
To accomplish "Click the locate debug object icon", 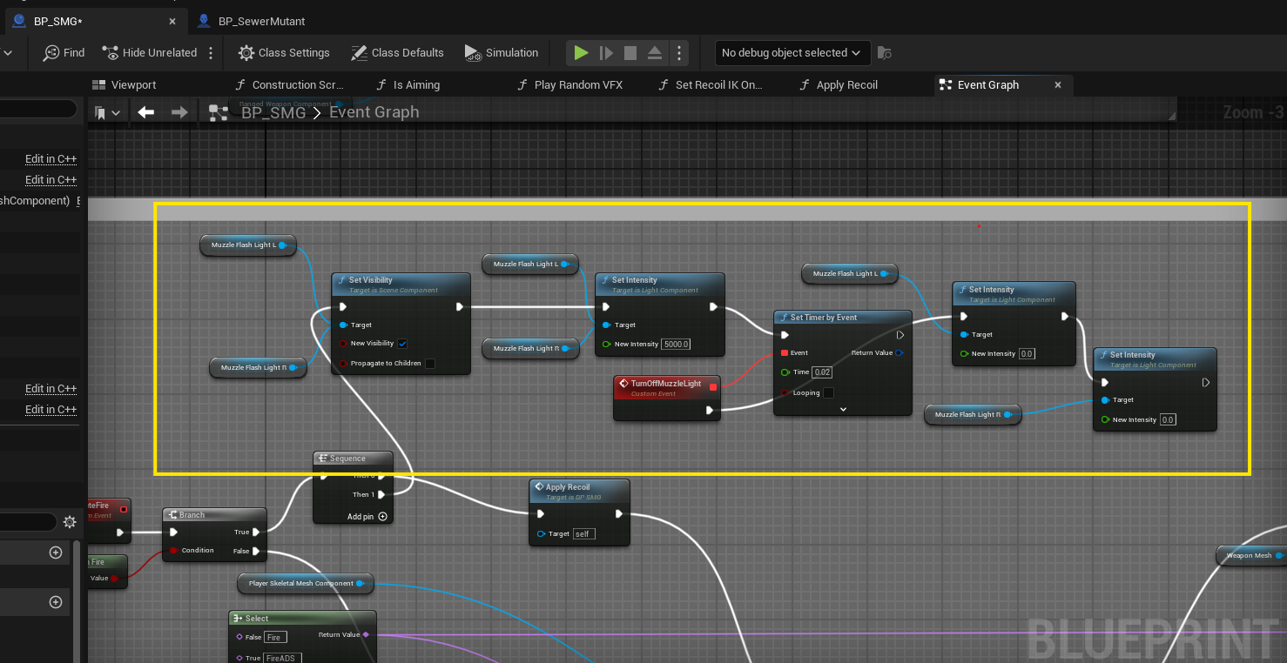I will coord(884,53).
